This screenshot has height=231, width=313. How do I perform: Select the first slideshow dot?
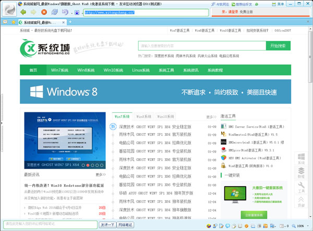(83, 165)
